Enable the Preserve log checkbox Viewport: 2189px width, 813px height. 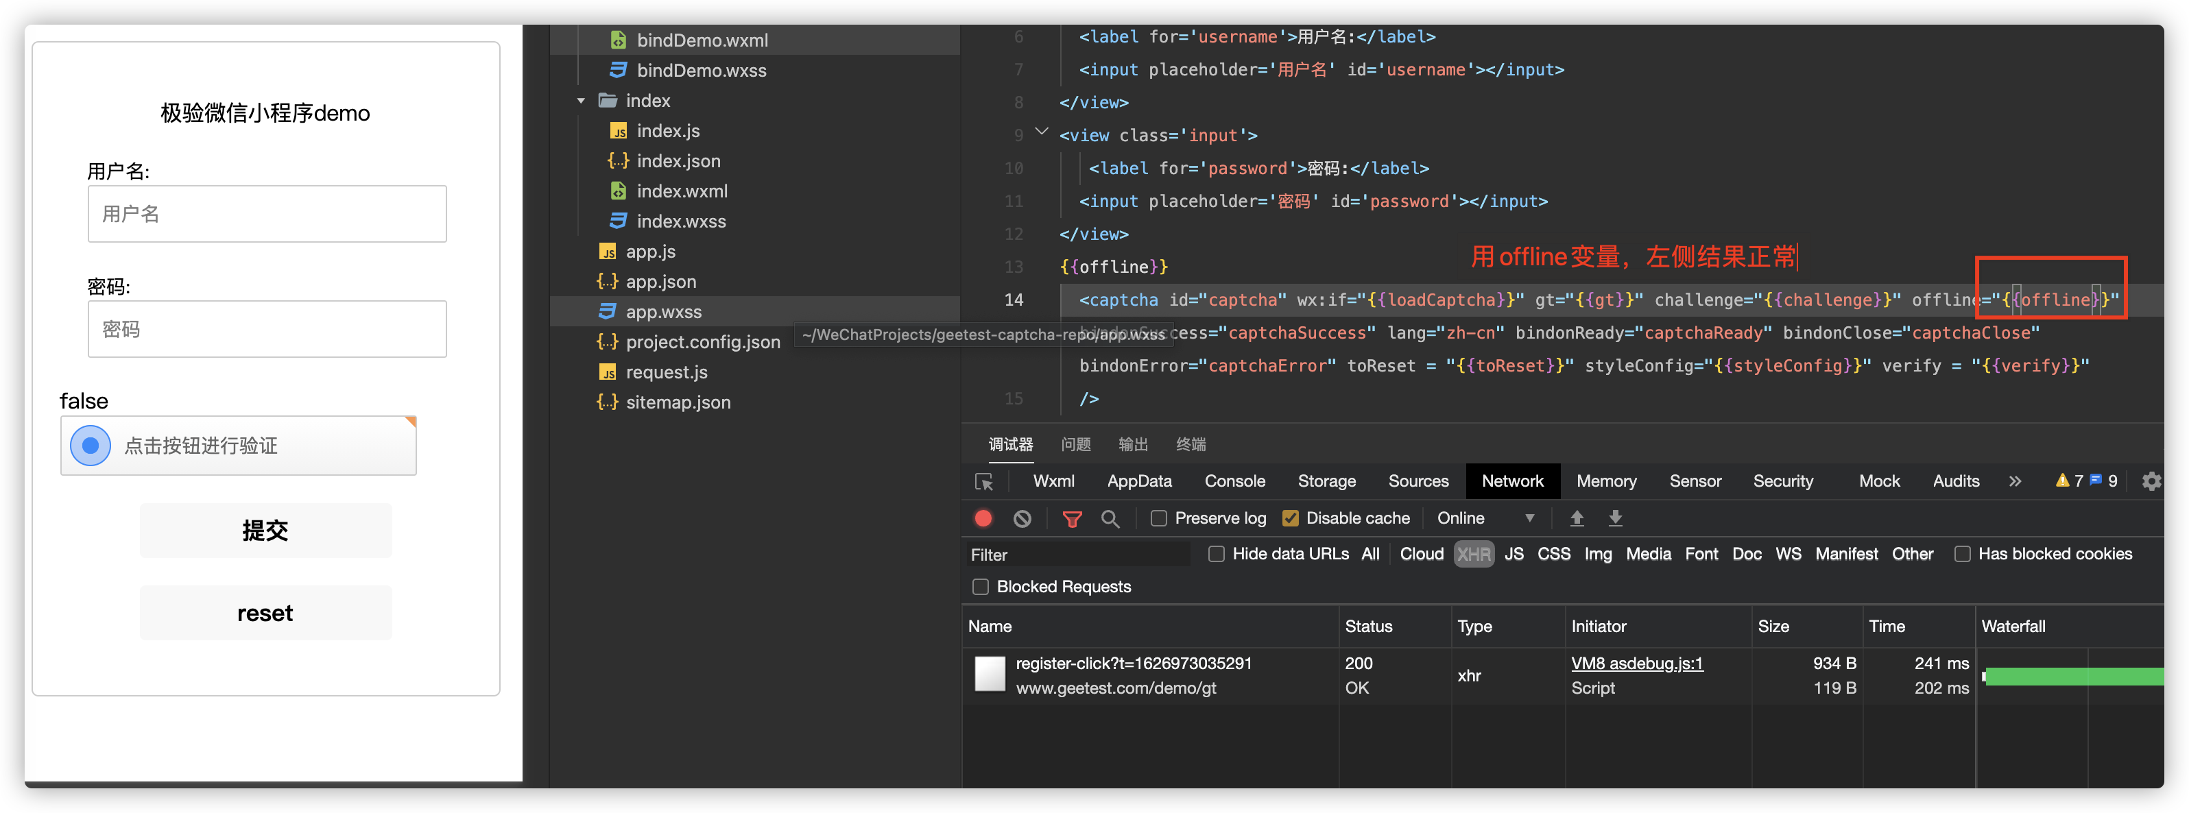(1158, 518)
